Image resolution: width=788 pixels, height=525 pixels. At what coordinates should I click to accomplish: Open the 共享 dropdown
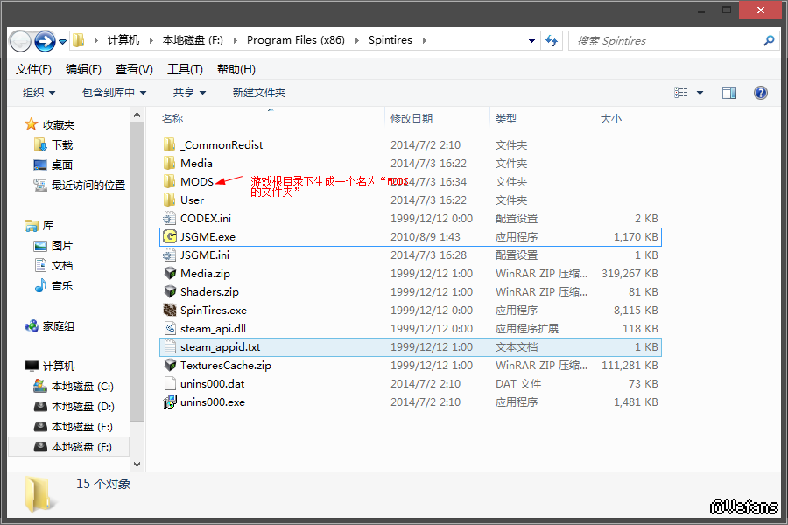(x=189, y=93)
